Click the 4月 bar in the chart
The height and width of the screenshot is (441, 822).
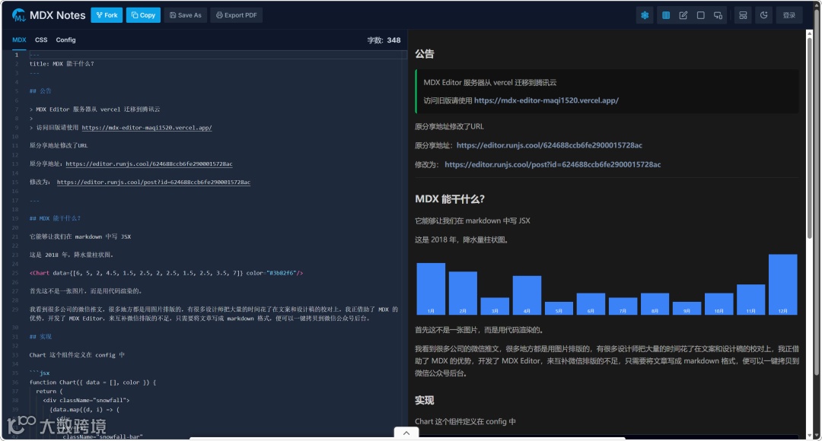pyautogui.click(x=527, y=295)
